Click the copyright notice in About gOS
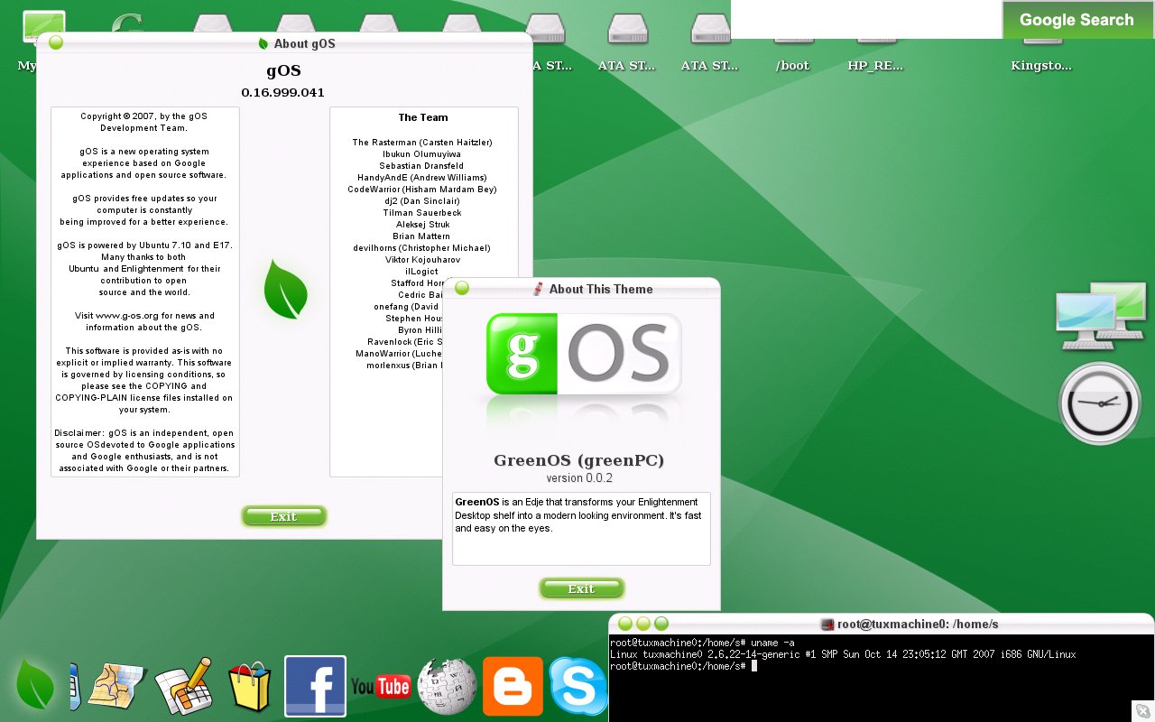The image size is (1155, 722). point(144,123)
